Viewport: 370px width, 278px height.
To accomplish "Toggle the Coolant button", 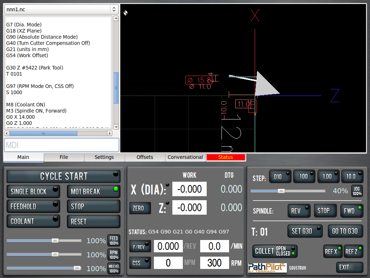I will 33,221.
